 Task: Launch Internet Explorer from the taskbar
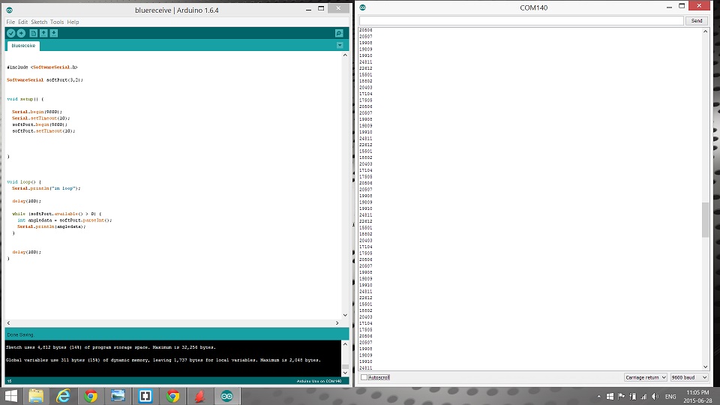click(x=63, y=396)
